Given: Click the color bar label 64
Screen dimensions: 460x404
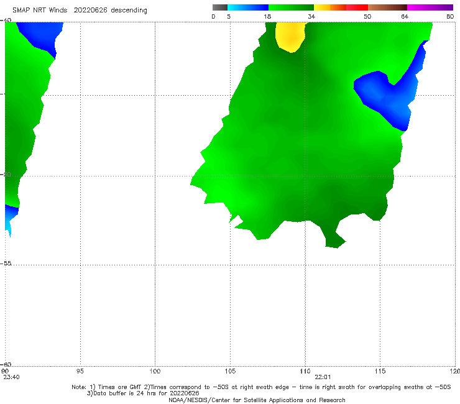Looking at the screenshot, I should pos(405,16).
